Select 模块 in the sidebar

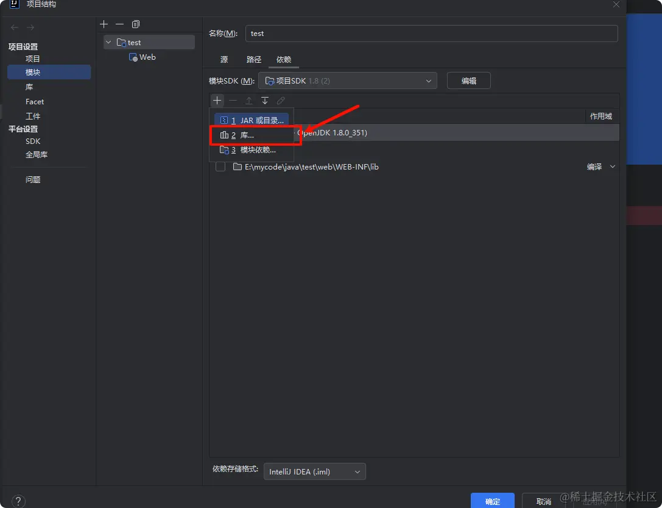tap(49, 73)
